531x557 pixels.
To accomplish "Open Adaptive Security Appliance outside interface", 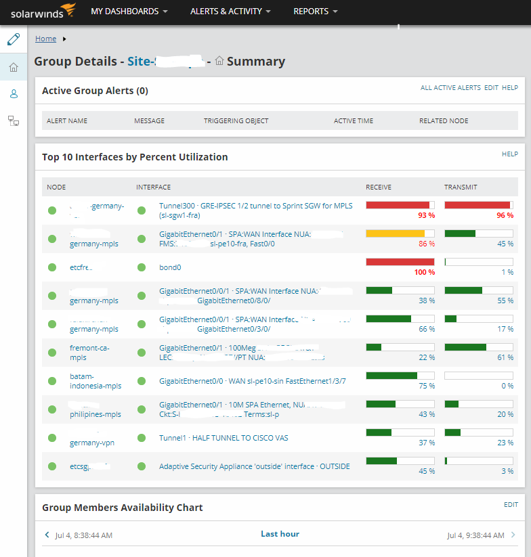I will (x=254, y=466).
